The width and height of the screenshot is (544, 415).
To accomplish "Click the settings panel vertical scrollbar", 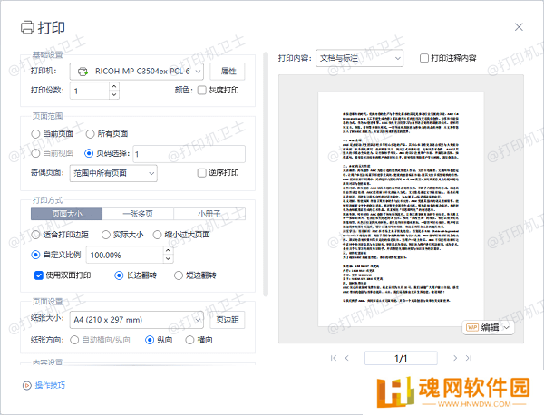I will pos(266,174).
